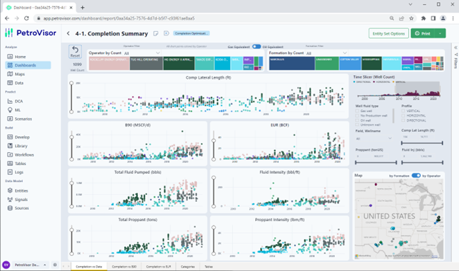Open the Dashboards sidebar item

28,65
